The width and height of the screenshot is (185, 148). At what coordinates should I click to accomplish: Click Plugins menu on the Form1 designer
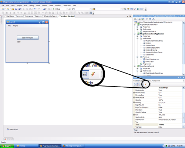[16, 26]
